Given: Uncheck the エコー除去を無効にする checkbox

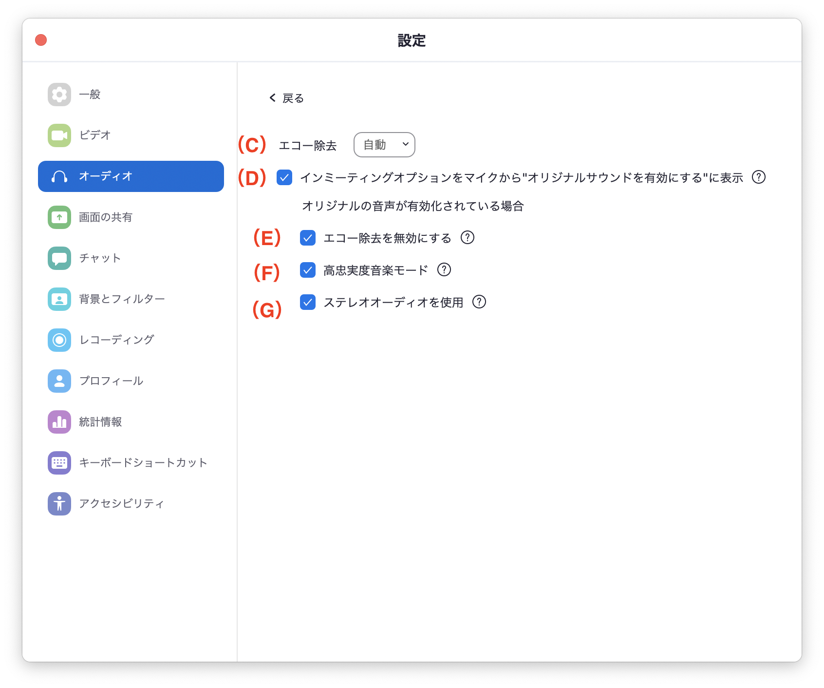Looking at the screenshot, I should click(x=308, y=238).
